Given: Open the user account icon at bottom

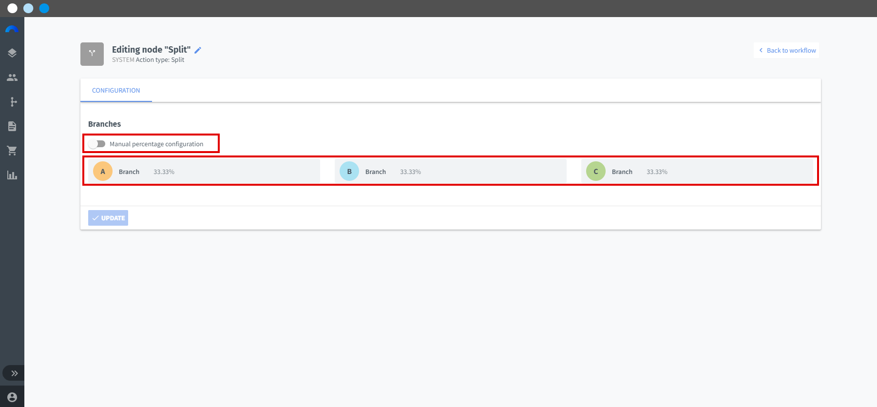Looking at the screenshot, I should [12, 397].
